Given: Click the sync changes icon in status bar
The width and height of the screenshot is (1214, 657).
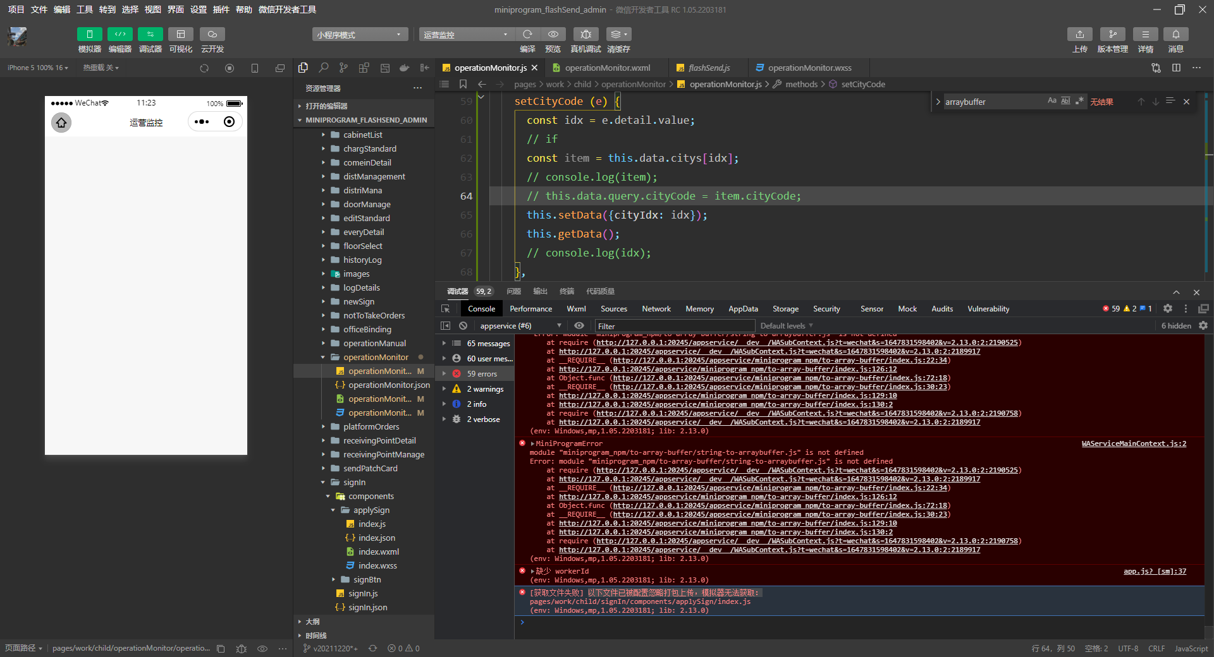Looking at the screenshot, I should pos(373,649).
